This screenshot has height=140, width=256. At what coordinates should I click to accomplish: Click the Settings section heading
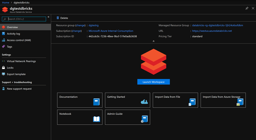[6, 55]
